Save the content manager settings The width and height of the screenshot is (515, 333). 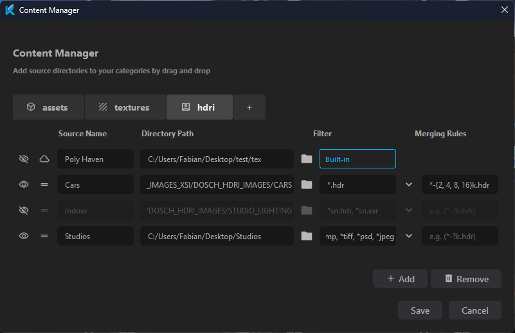click(x=420, y=310)
